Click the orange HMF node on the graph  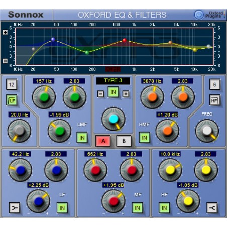170,43
